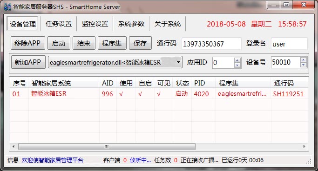This screenshot has height=171, width=318.
Task: Click the 15:58:57 clock display
Action: (292, 24)
